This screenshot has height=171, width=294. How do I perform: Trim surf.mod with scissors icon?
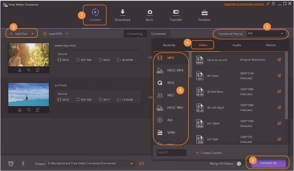click(x=20, y=110)
